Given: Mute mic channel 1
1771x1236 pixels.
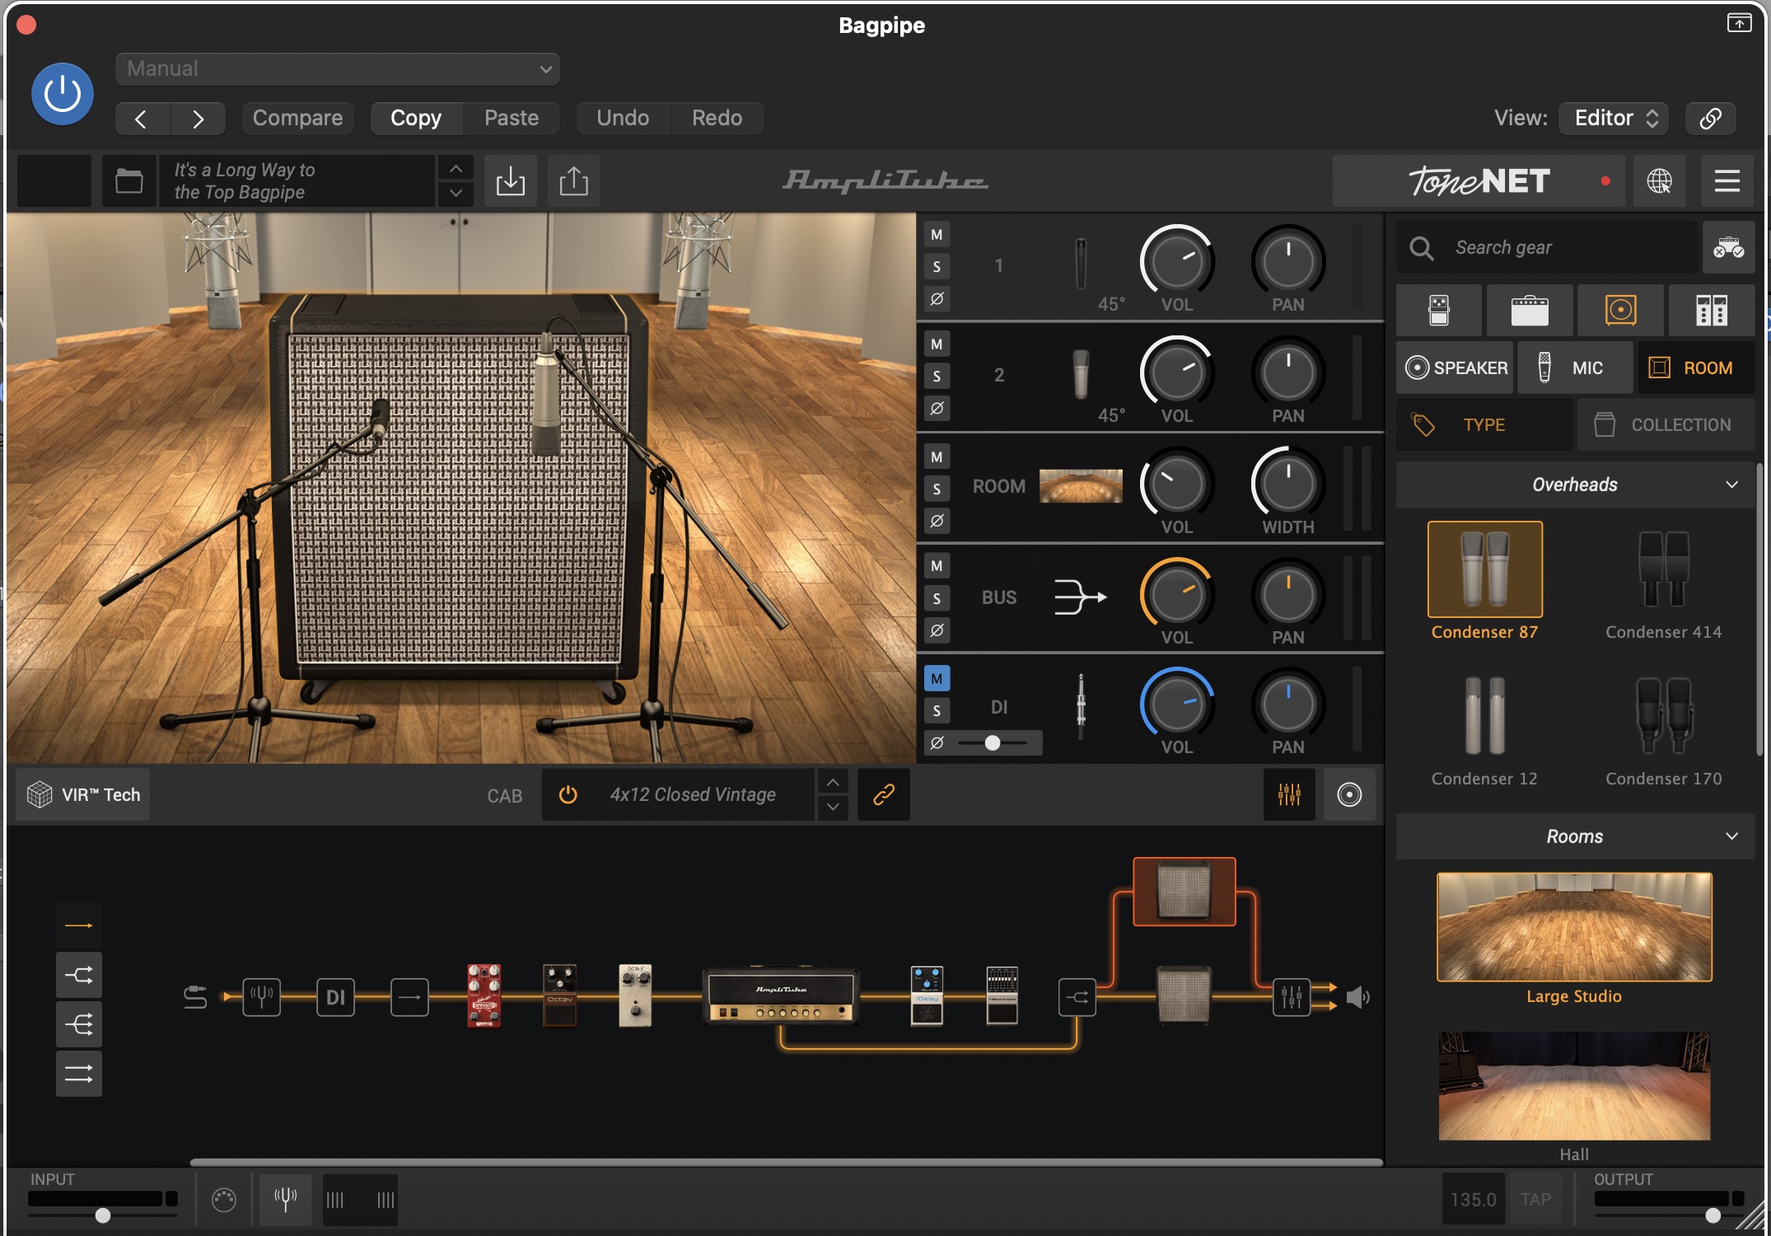Looking at the screenshot, I should click(x=937, y=235).
